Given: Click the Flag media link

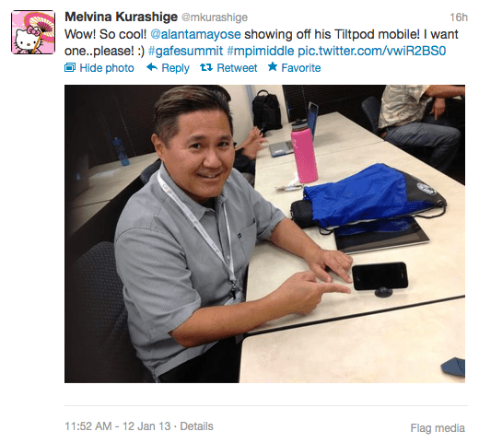Looking at the screenshot, I should 438,428.
